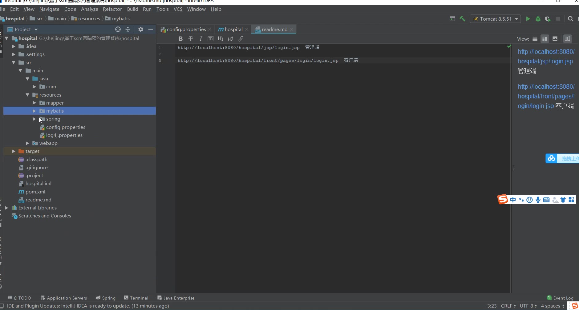
Task: Run Tomcat with the green play button
Action: (528, 19)
